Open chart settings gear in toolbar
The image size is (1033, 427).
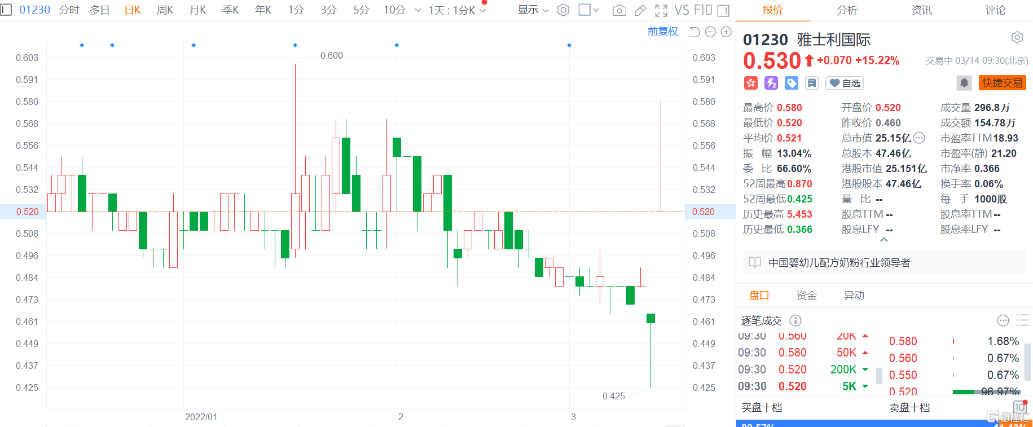tap(563, 10)
